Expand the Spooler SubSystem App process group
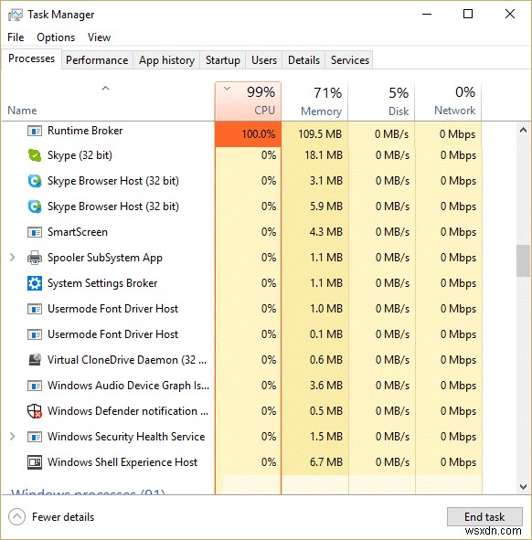 (13, 258)
